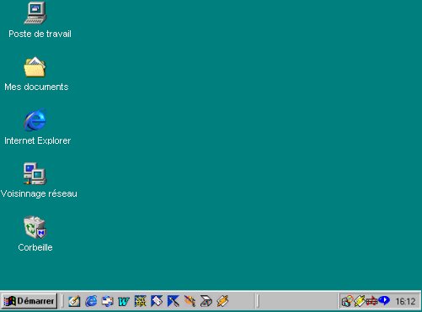The height and width of the screenshot is (312, 422).
Task: Click the orange brush quick launch icon
Action: pos(190,301)
